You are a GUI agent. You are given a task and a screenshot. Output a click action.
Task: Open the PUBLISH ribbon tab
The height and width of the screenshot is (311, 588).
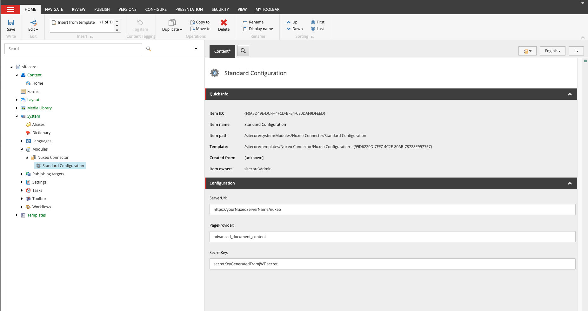coord(102,10)
